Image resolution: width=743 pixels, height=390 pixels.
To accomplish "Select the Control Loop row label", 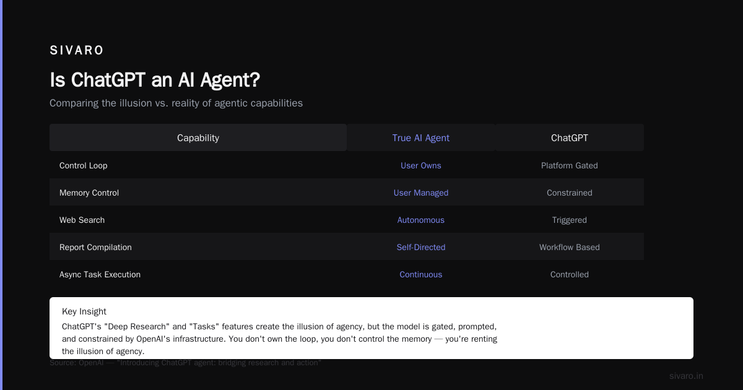I will [x=84, y=165].
